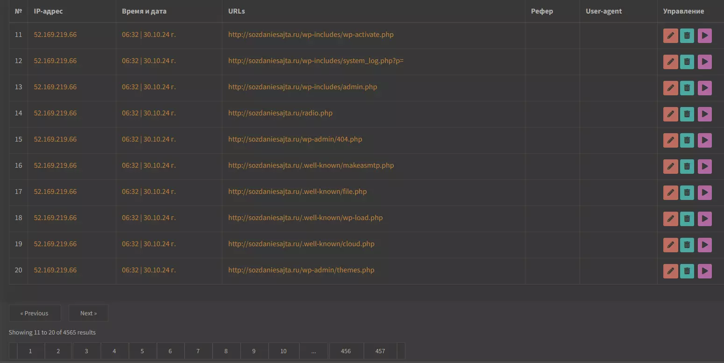Click the play icon on the makeasmtp.php row
This screenshot has width=724, height=363.
704,166
